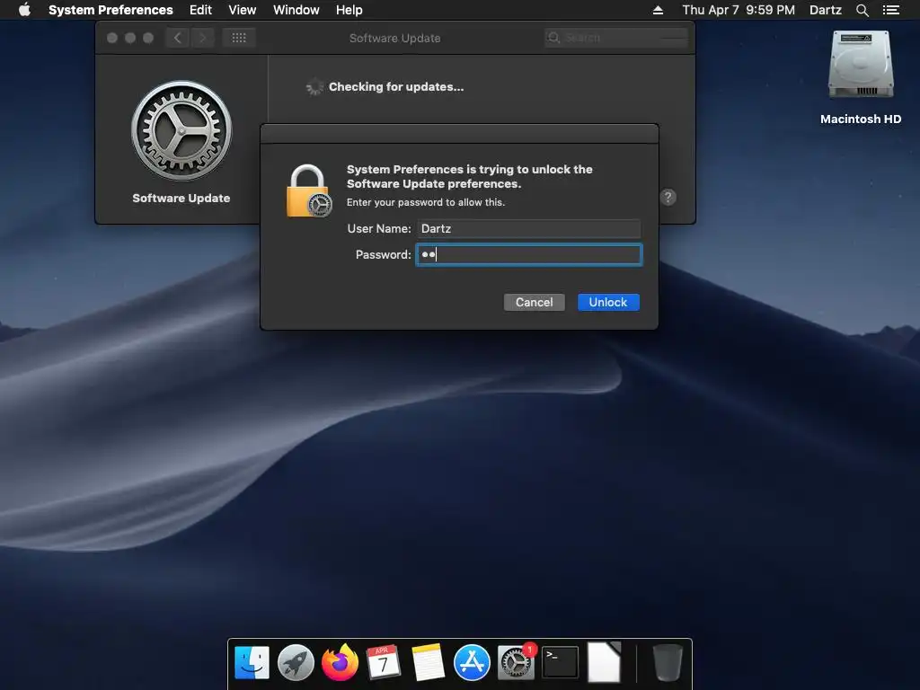The image size is (920, 690).
Task: Click the Unlock button
Action: (x=608, y=302)
